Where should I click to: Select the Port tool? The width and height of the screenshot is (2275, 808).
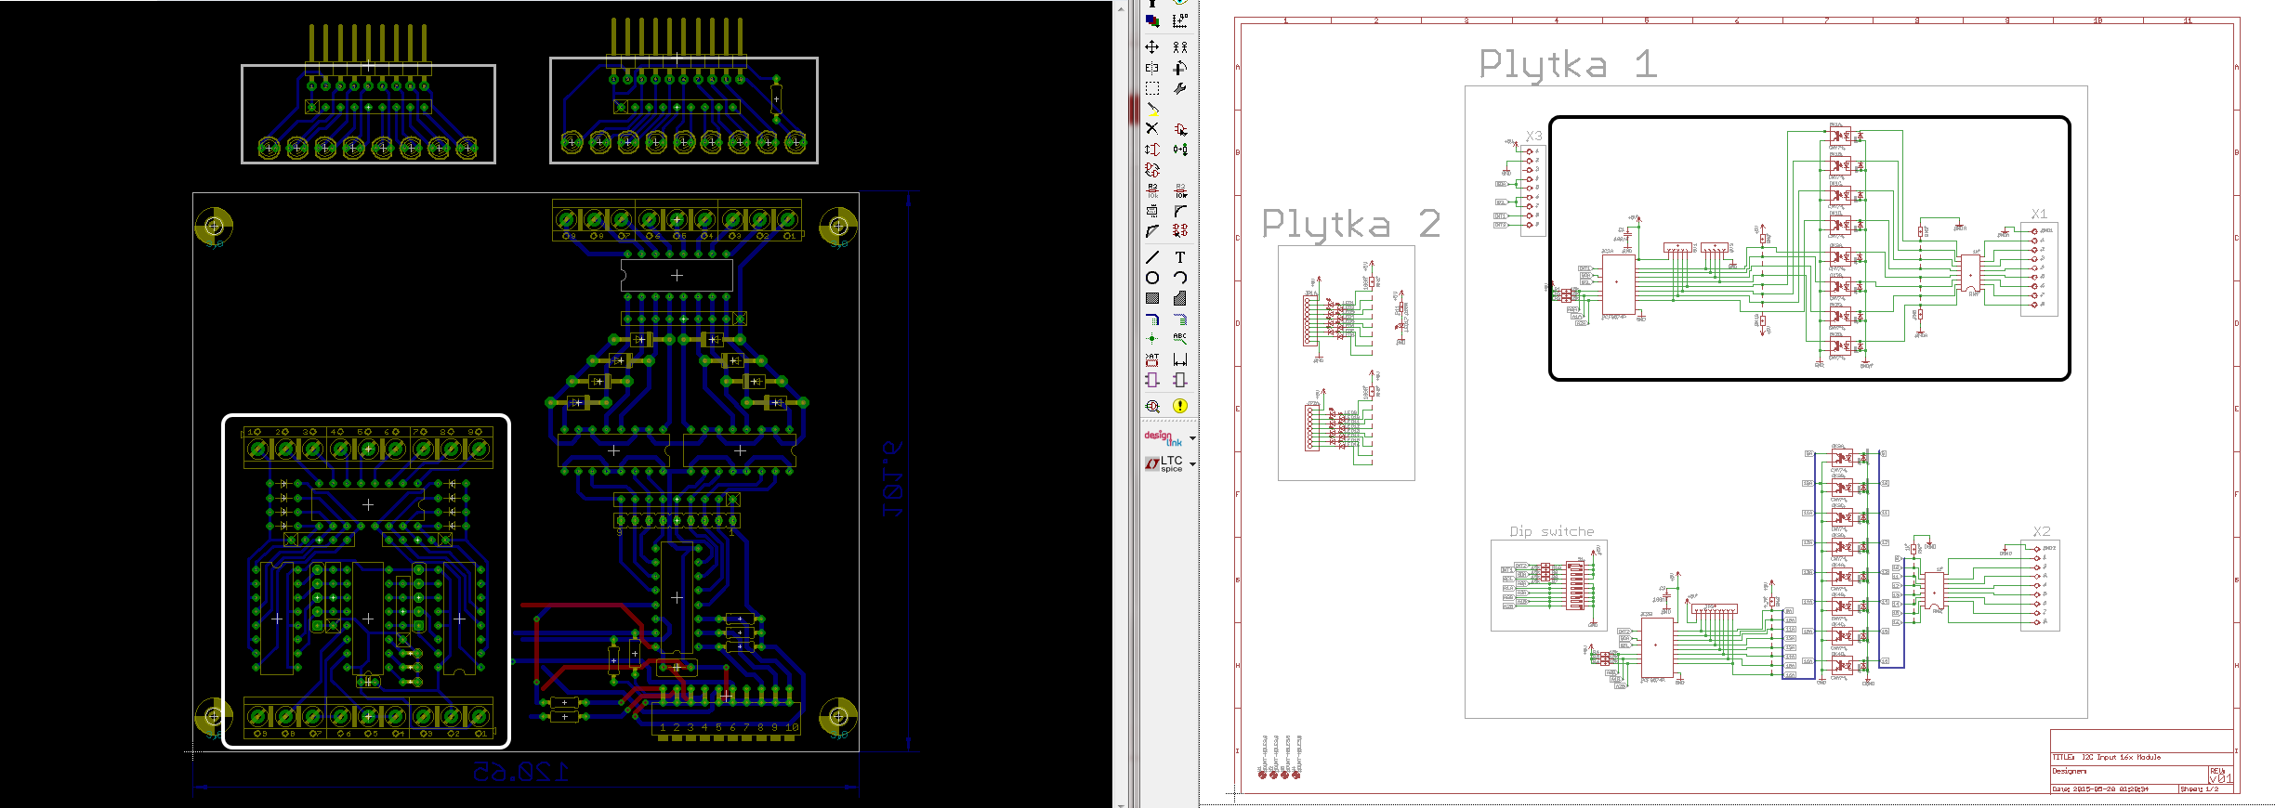click(x=1180, y=380)
